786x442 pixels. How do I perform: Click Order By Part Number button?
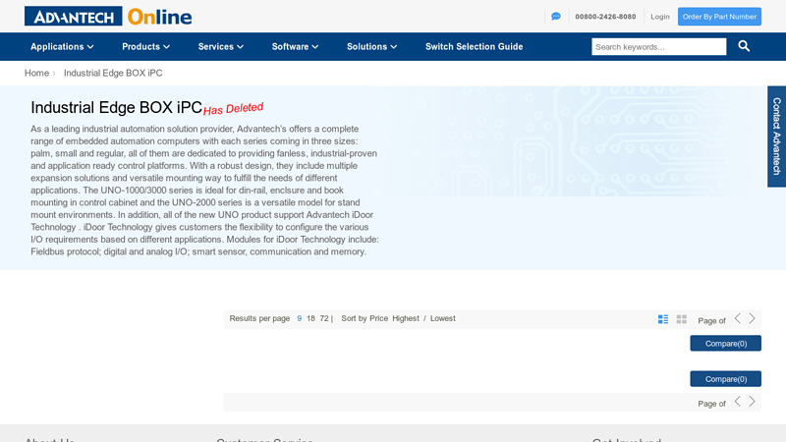[x=719, y=17]
